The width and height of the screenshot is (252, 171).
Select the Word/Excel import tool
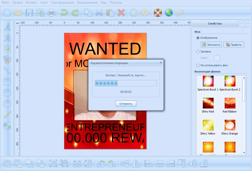(x=7, y=125)
